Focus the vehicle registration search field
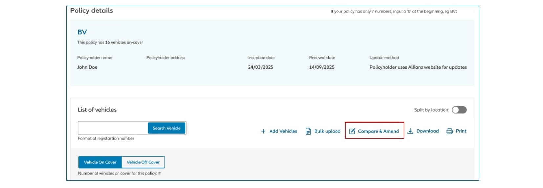This screenshot has width=543, height=188. pyautogui.click(x=113, y=128)
